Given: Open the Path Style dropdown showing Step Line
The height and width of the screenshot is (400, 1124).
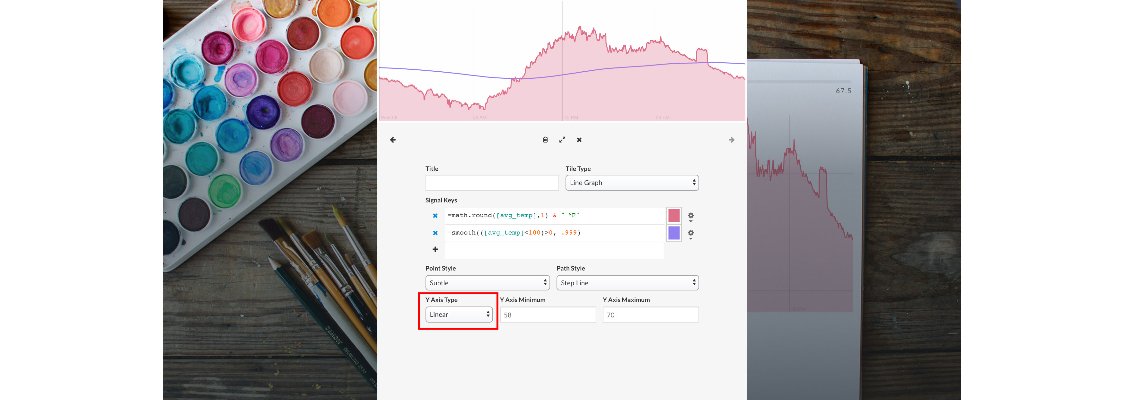Looking at the screenshot, I should [627, 282].
